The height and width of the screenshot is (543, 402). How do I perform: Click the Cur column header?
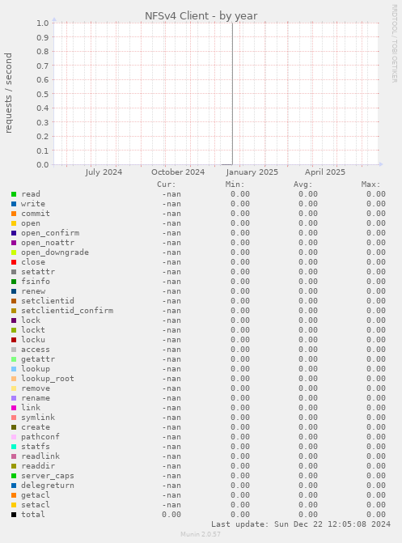[x=167, y=185]
